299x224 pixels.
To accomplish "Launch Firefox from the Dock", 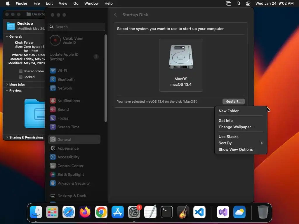I will tap(85, 212).
